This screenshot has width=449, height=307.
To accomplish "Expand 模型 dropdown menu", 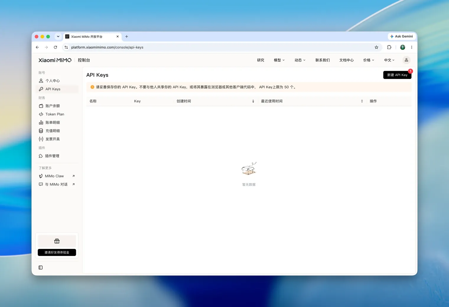I will click(x=279, y=60).
